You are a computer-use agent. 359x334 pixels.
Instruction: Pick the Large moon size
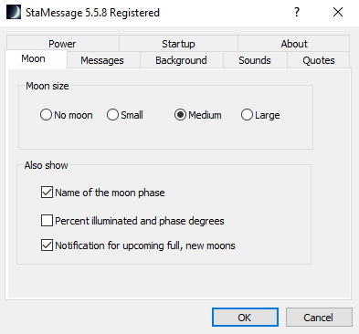pyautogui.click(x=260, y=115)
